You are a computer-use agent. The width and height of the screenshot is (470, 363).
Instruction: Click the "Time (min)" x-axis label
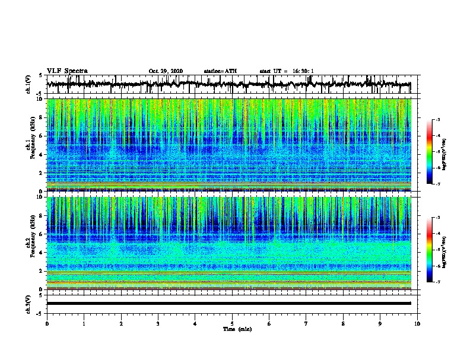pos(237,329)
